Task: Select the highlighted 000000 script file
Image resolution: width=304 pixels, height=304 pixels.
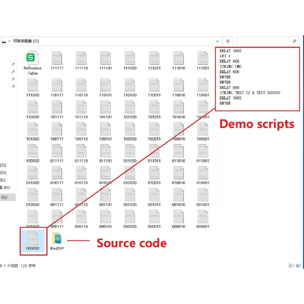Action: click(33, 241)
